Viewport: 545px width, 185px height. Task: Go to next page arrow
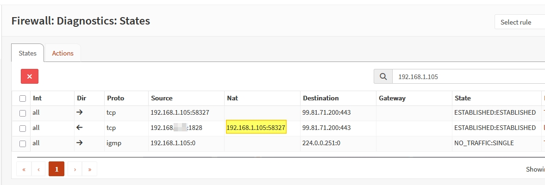pos(75,169)
